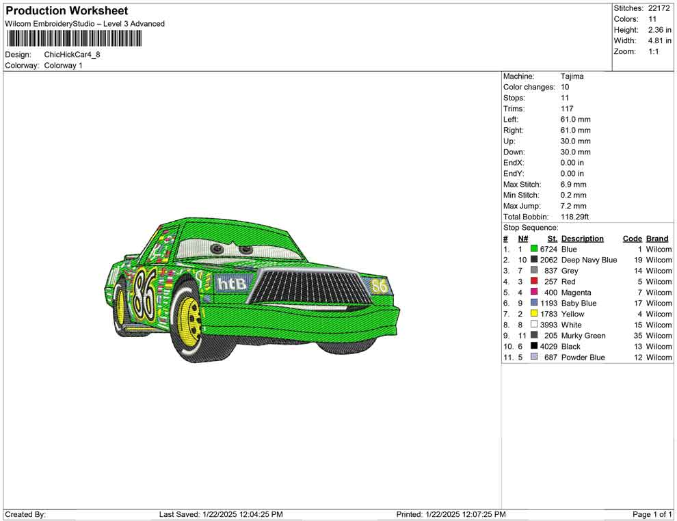Click the Machine value Tajima
The width and height of the screenshot is (677, 521).
(x=572, y=77)
